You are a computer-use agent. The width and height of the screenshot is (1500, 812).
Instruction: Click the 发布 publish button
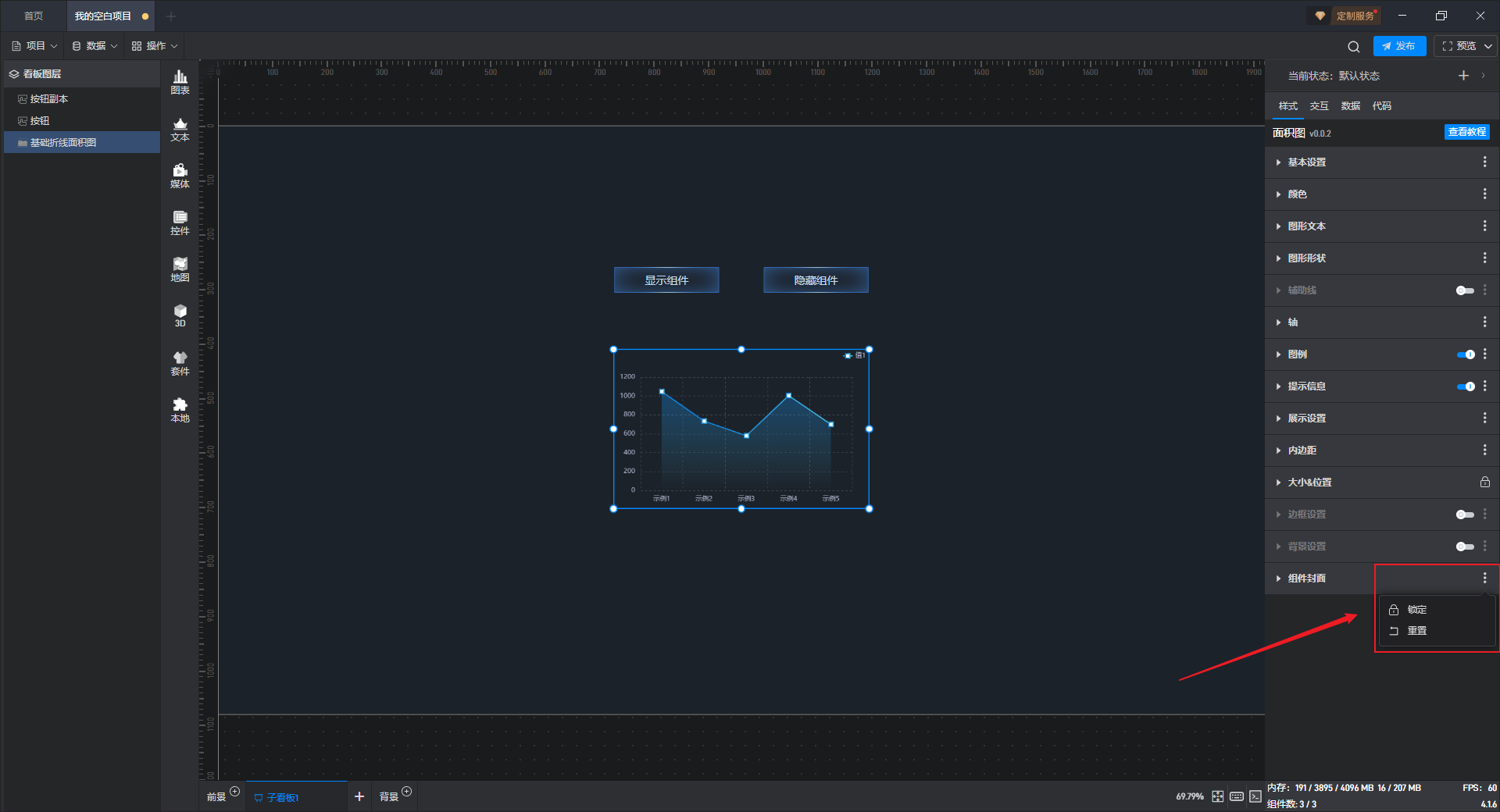[x=1399, y=46]
